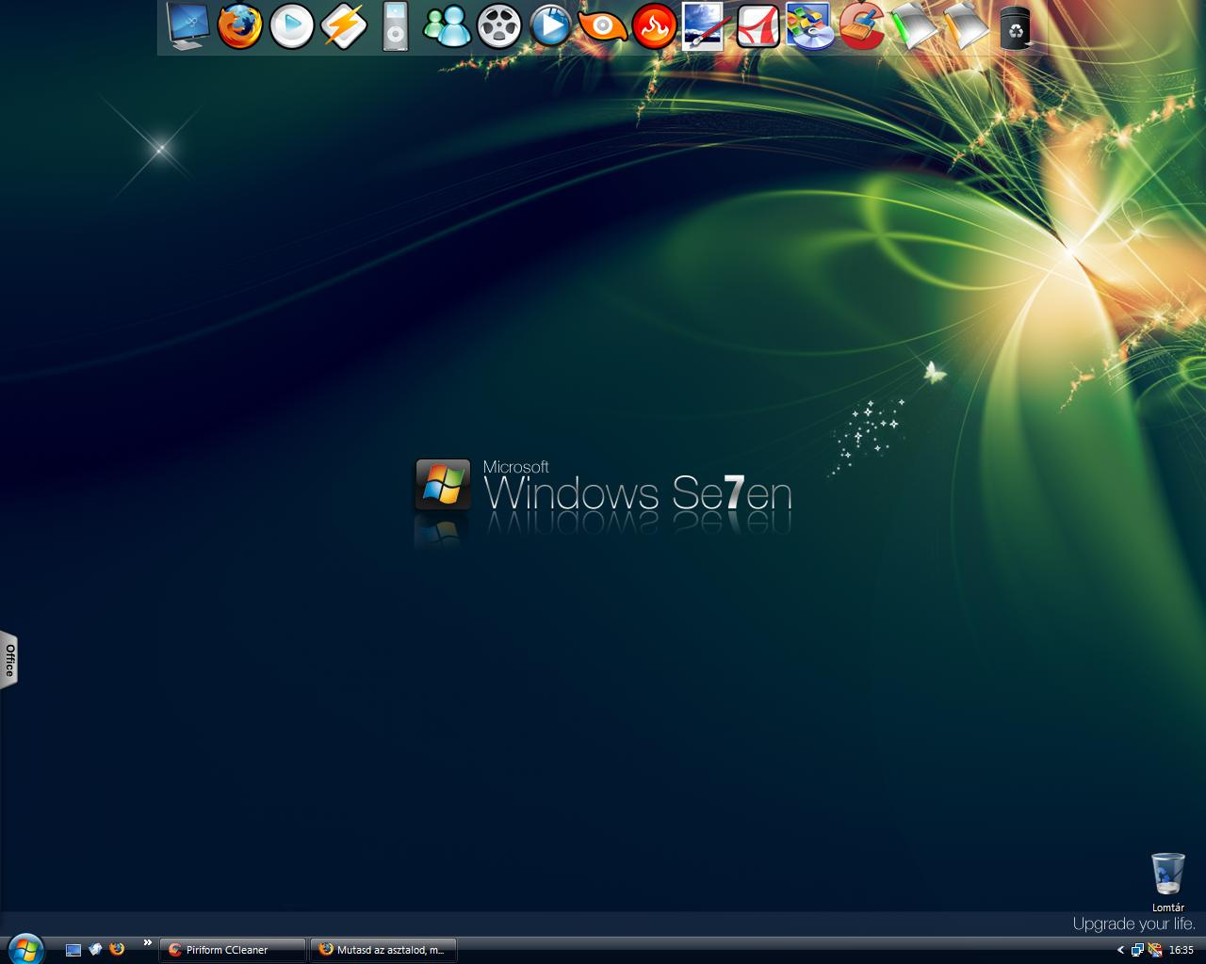Click the 16:35 taskbar clock
The image size is (1206, 964).
click(1181, 951)
